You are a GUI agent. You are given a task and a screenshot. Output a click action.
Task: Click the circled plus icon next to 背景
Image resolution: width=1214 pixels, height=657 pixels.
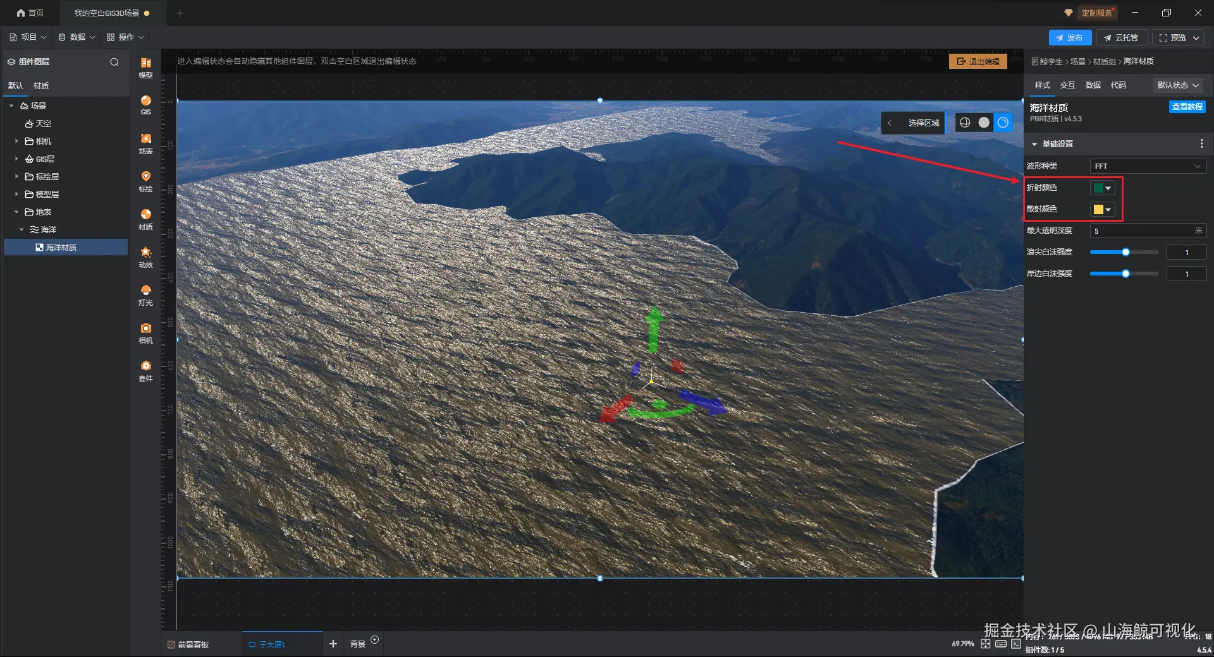point(375,639)
